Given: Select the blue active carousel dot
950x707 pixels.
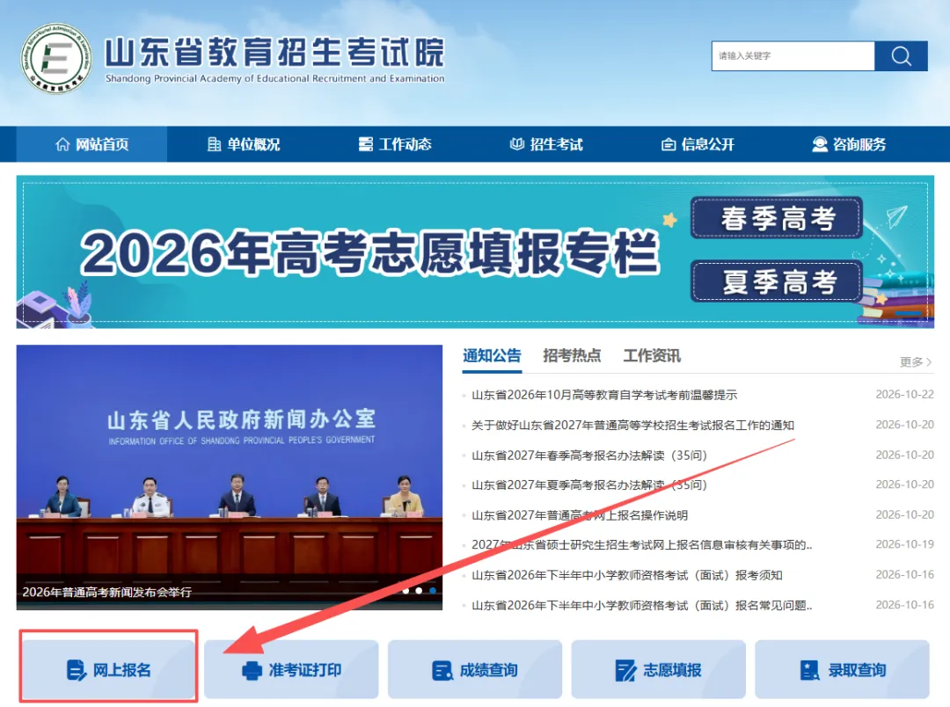Looking at the screenshot, I should point(433,591).
